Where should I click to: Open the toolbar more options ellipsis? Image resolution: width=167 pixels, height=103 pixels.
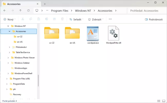(110, 19)
